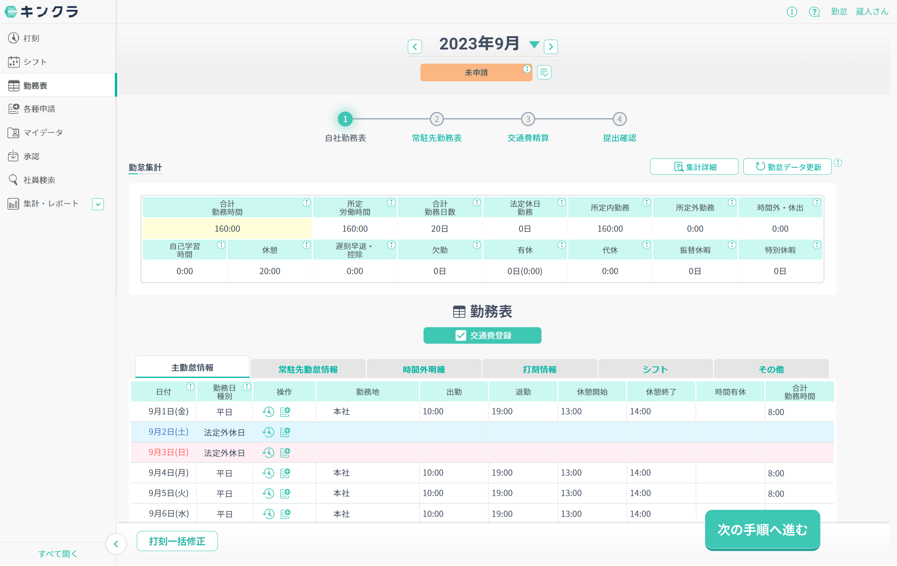Image resolution: width=897 pixels, height=566 pixels.
Task: Select the 勤務表 menu item
Action: [x=58, y=85]
